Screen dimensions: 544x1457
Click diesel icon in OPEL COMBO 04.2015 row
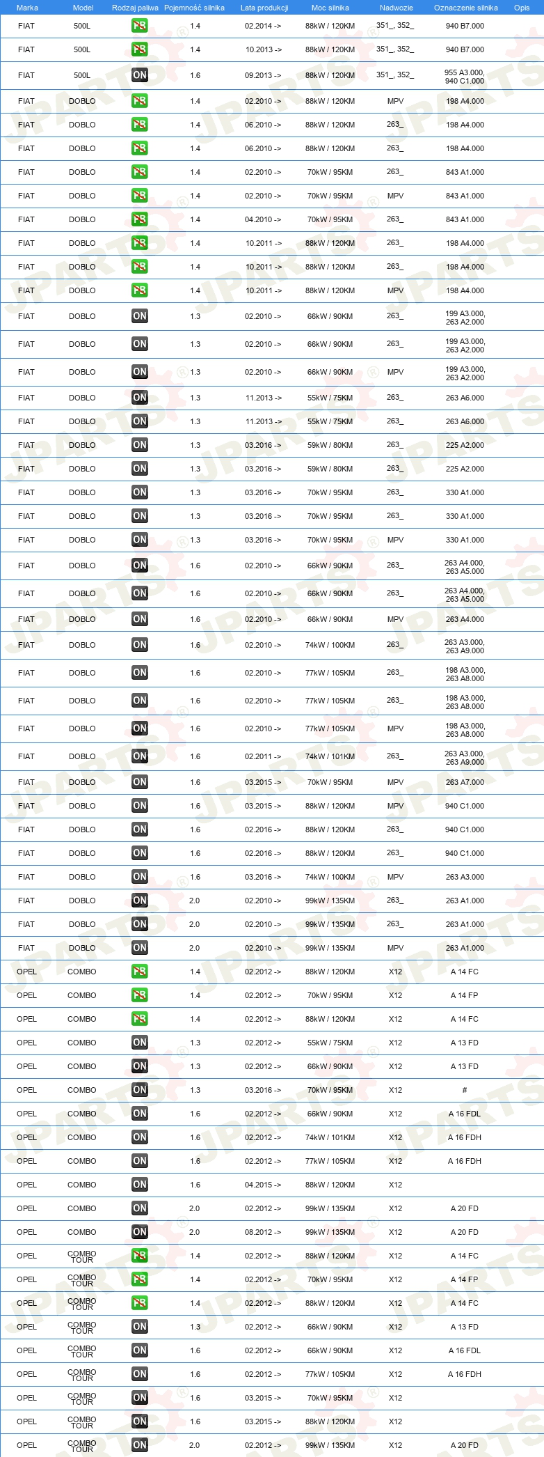click(x=140, y=1185)
